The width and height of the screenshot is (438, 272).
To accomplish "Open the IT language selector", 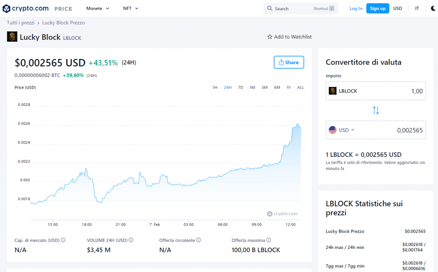I will 417,9.
